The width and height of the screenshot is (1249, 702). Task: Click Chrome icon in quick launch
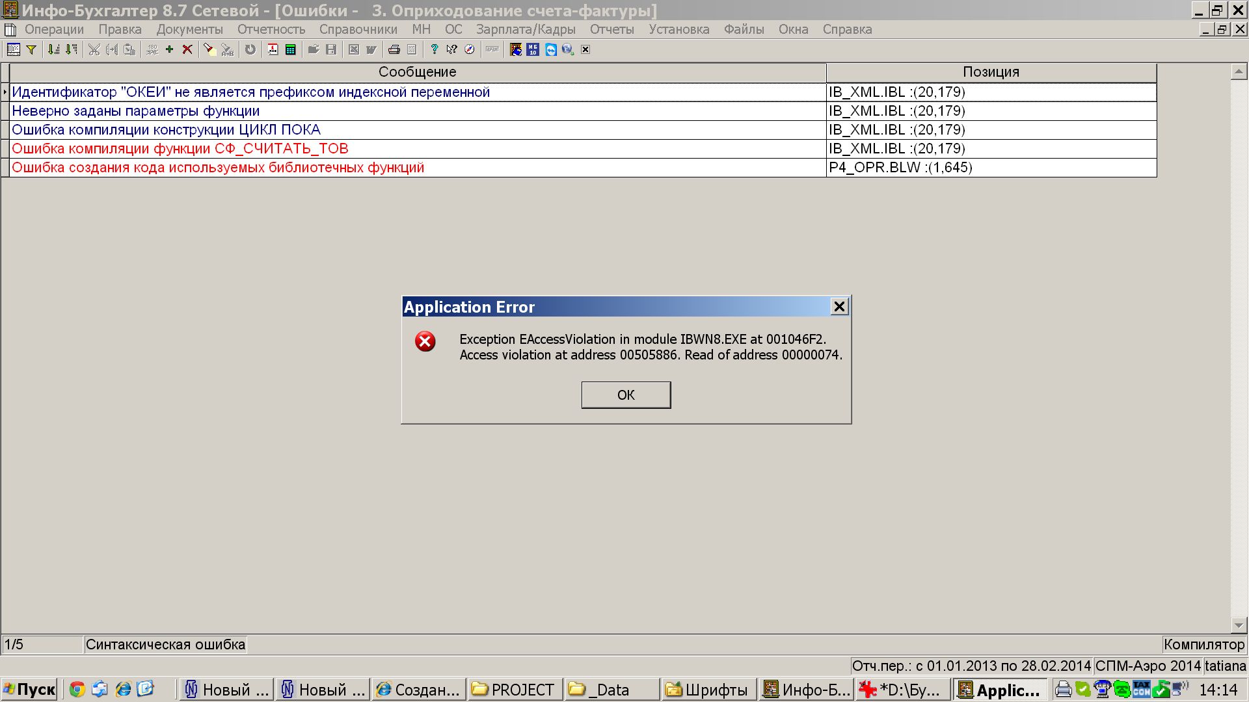77,689
